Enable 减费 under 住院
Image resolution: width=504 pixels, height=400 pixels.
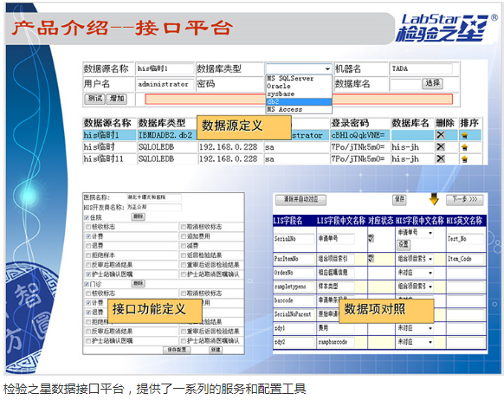pos(184,246)
